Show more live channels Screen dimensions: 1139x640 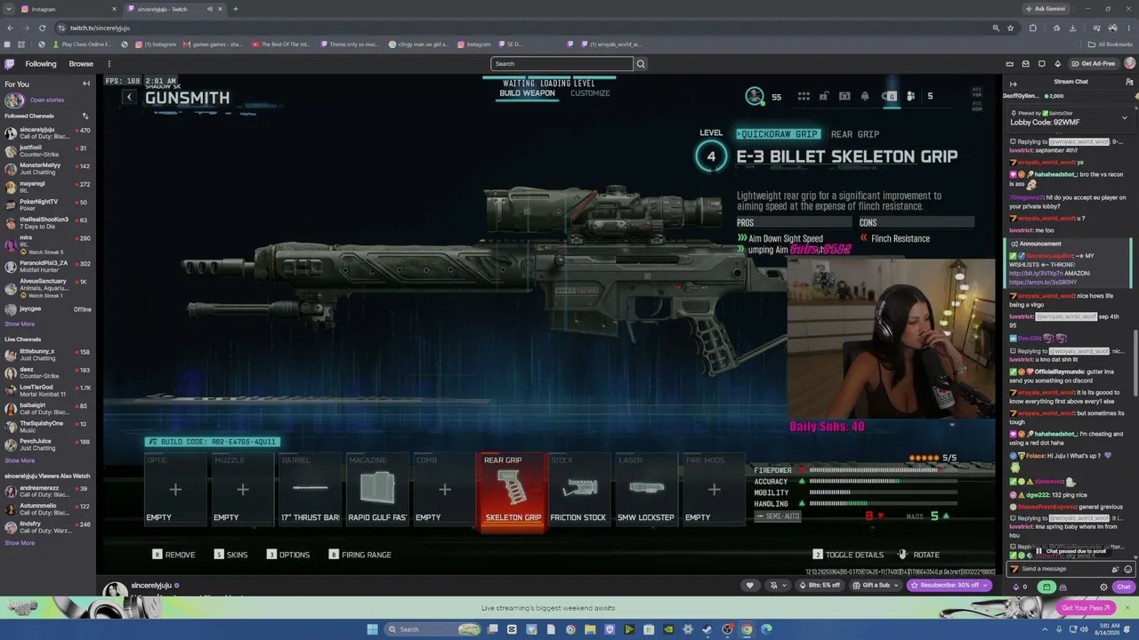[x=20, y=460]
